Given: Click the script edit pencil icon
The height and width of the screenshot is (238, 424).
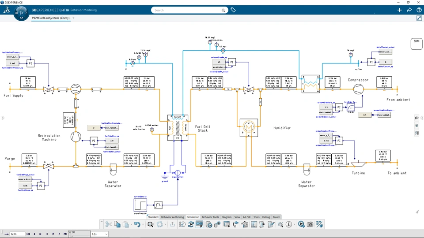Looking at the screenshot, I should point(271,224).
